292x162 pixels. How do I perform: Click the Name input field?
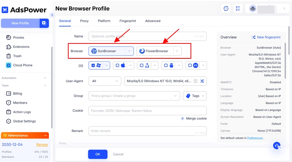point(147,36)
